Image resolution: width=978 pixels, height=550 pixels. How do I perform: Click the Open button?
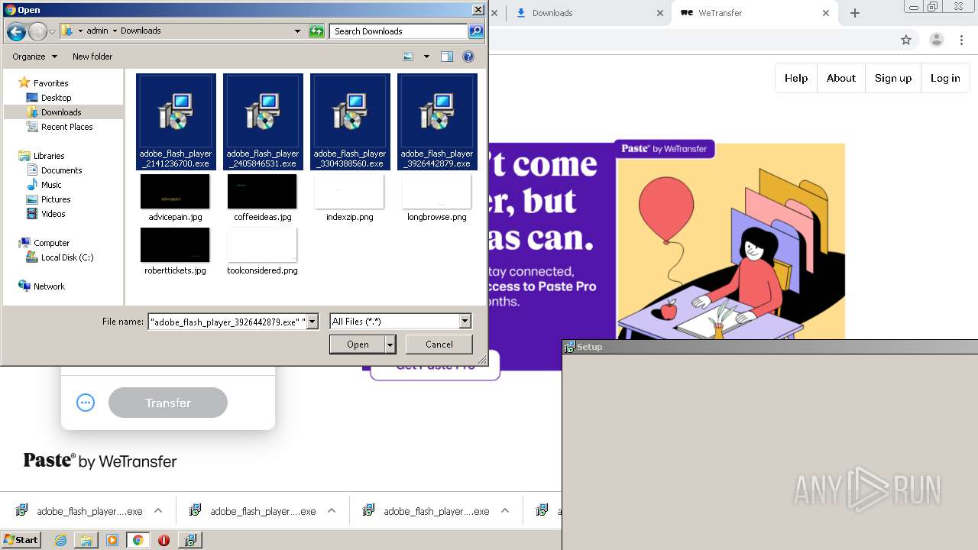[358, 345]
